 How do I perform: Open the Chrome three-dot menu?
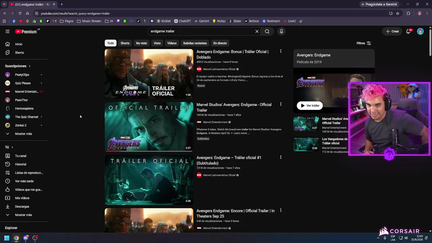[x=427, y=13]
